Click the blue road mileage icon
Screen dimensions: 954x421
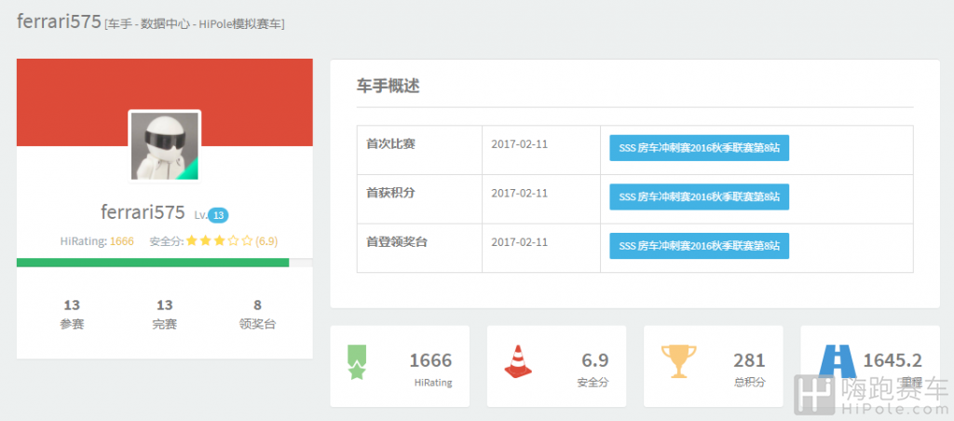837,361
